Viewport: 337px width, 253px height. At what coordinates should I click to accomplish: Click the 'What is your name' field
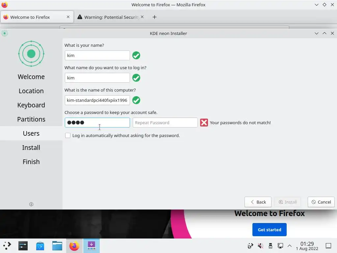(97, 55)
